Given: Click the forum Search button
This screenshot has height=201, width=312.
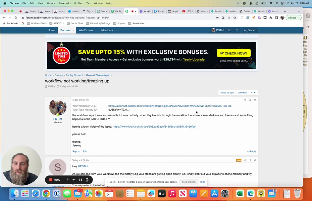Looking at the screenshot, I should [x=250, y=30].
